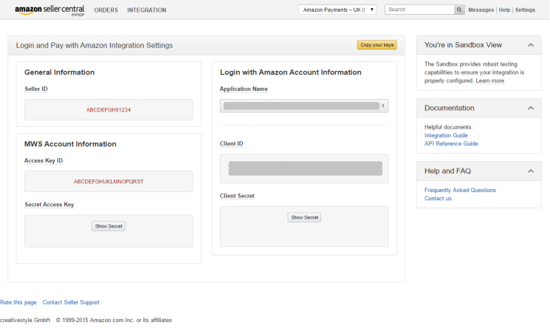The image size is (550, 328).
Task: Click the Client ID label
Action: [232, 143]
